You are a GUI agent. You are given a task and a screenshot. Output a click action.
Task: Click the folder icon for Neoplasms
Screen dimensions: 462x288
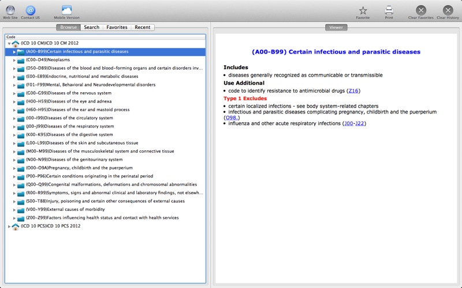21,60
